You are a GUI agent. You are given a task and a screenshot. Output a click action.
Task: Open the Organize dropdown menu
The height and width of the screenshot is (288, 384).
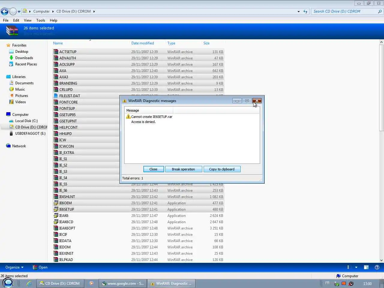point(14,267)
